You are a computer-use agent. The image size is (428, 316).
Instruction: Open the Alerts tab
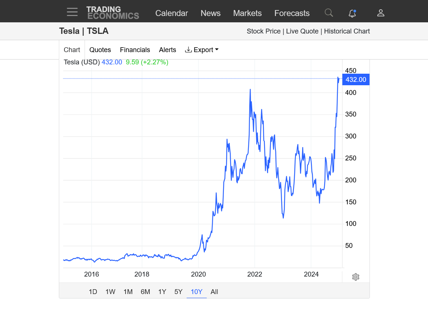pyautogui.click(x=167, y=50)
